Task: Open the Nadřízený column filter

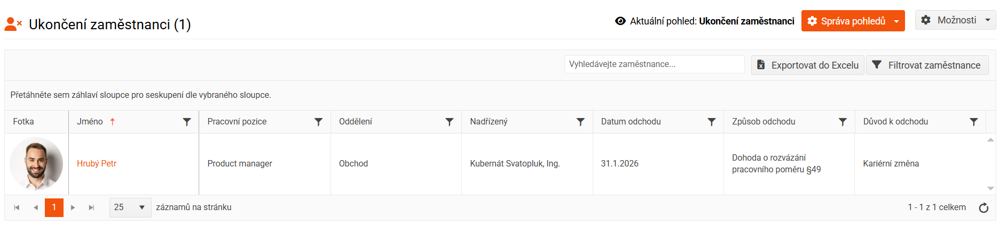Action: [580, 122]
